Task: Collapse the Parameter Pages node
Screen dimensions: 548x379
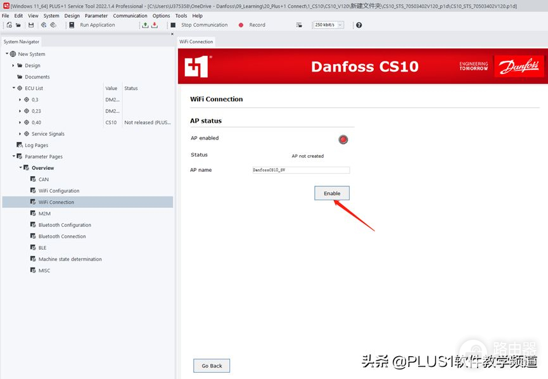Action: point(13,157)
